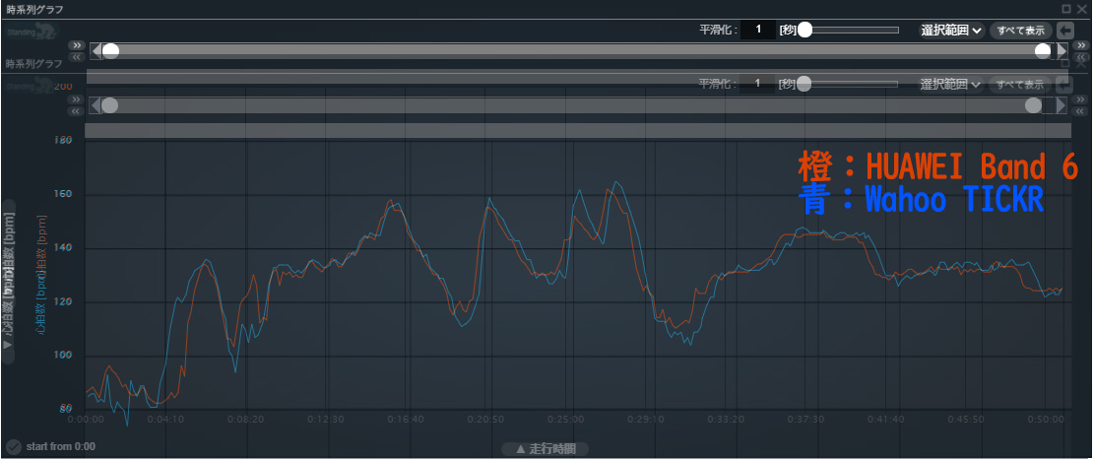The image size is (1093, 459).
Task: Click the dimmed '<<' button left of second range bar
Action: [x=77, y=111]
